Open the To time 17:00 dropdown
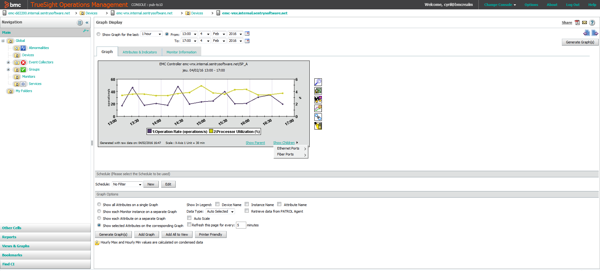This screenshot has height=271, width=600. pyautogui.click(x=189, y=41)
